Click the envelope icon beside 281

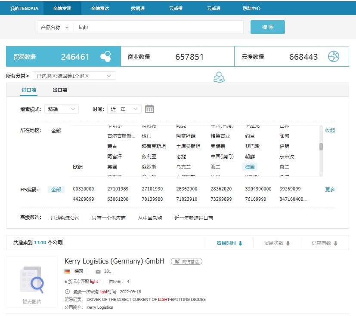click(x=98, y=271)
